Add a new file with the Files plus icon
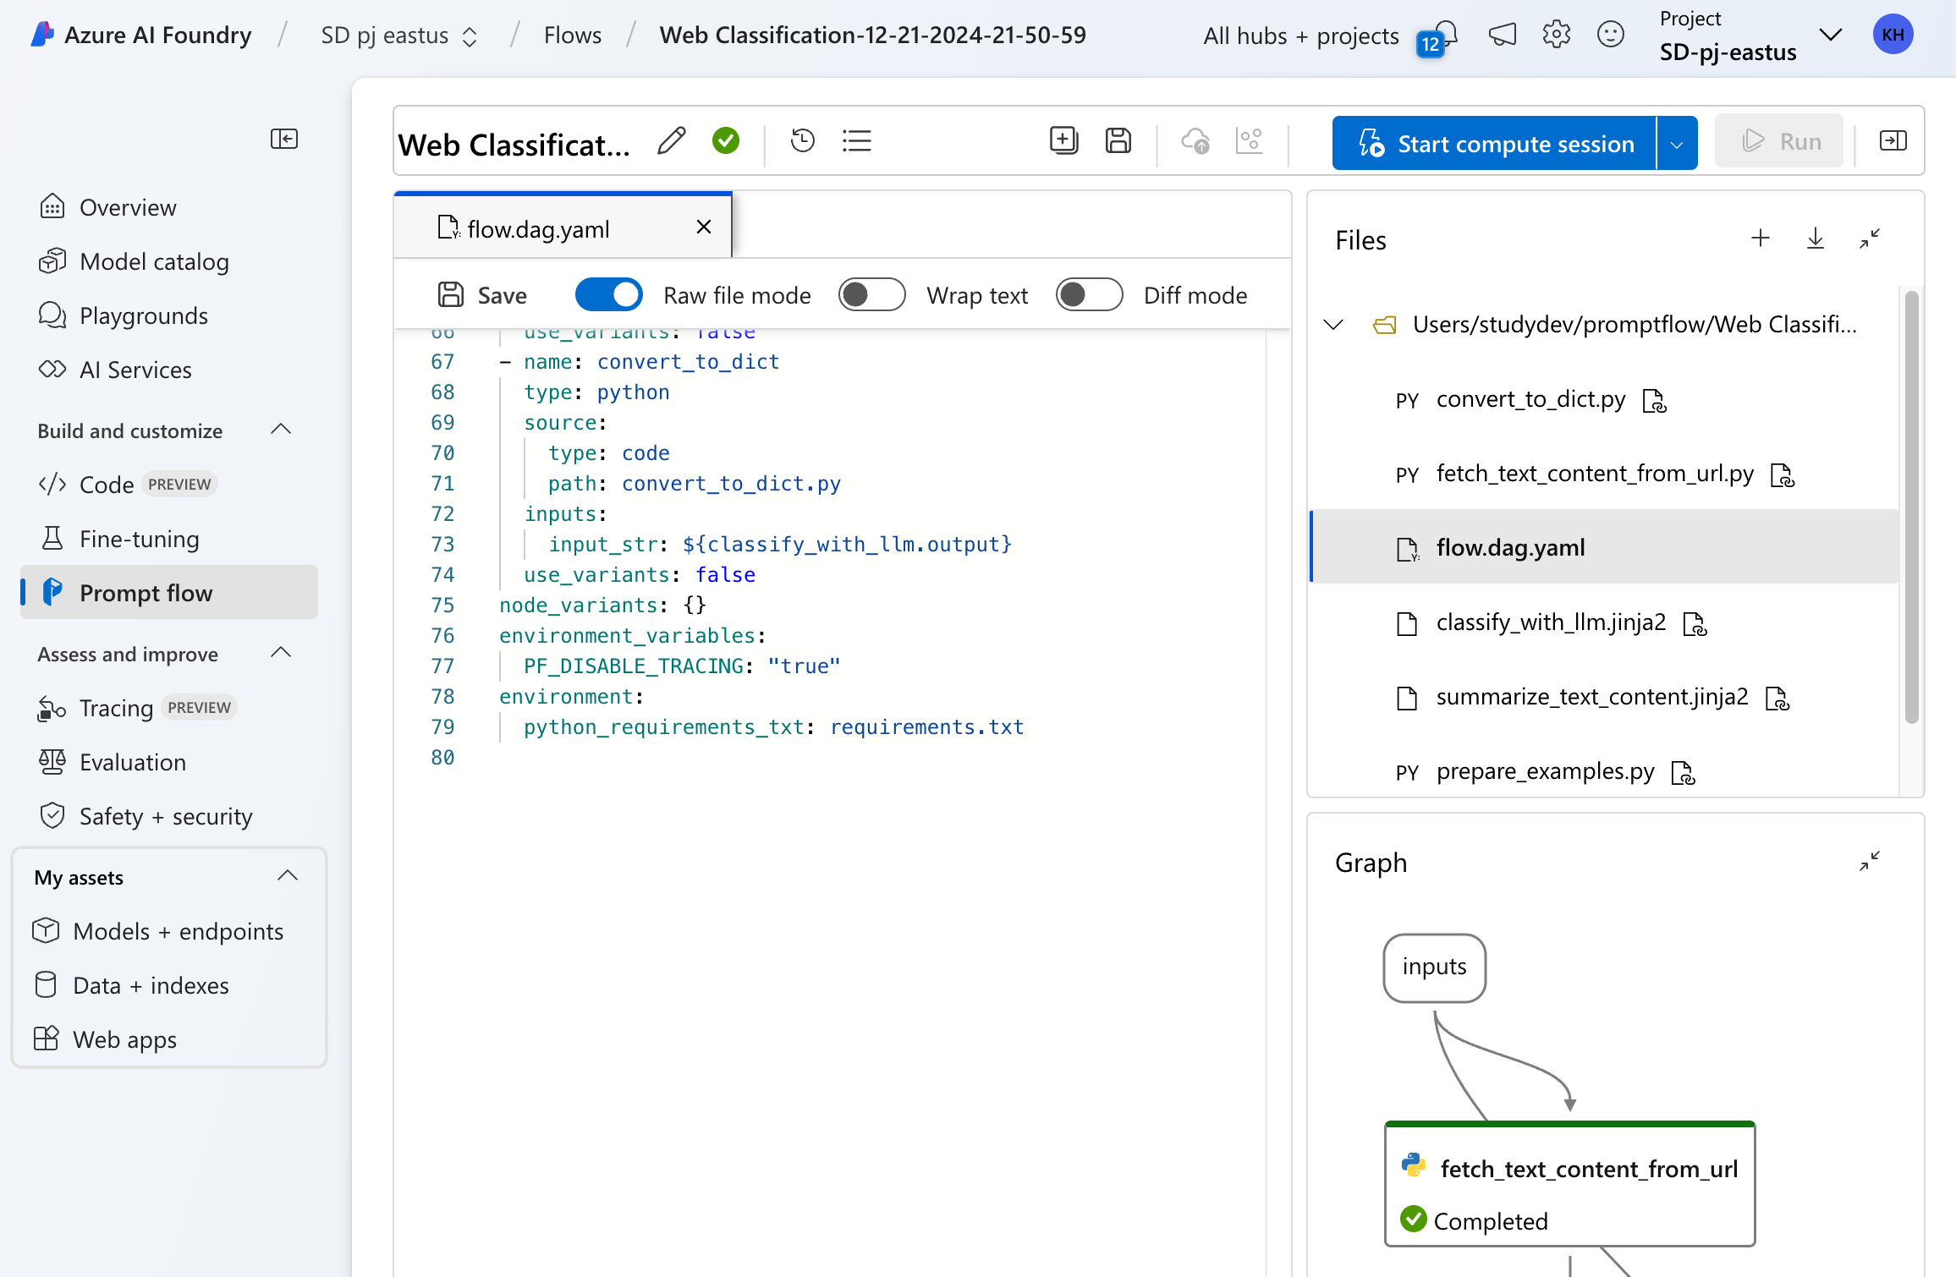 pos(1761,238)
